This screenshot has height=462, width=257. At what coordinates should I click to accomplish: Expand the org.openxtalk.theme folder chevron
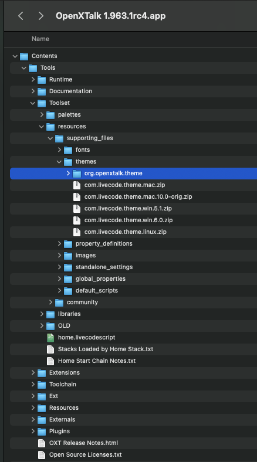69,174
